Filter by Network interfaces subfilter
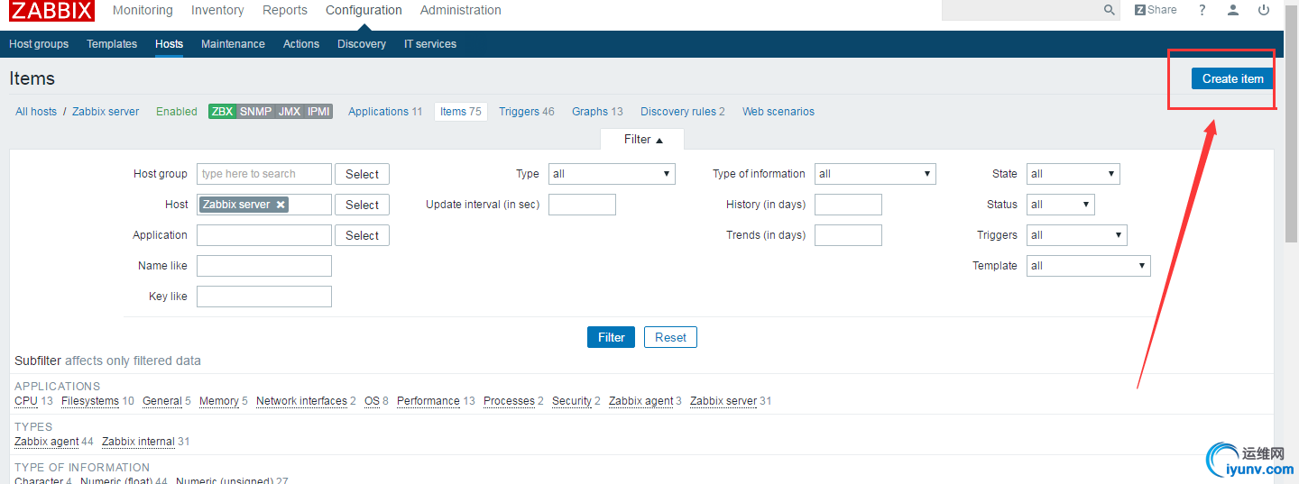Image resolution: width=1299 pixels, height=484 pixels. (x=301, y=401)
